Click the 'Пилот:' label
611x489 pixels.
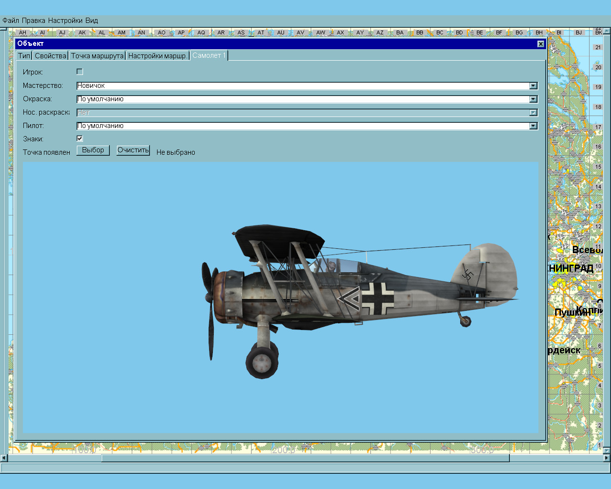(33, 126)
